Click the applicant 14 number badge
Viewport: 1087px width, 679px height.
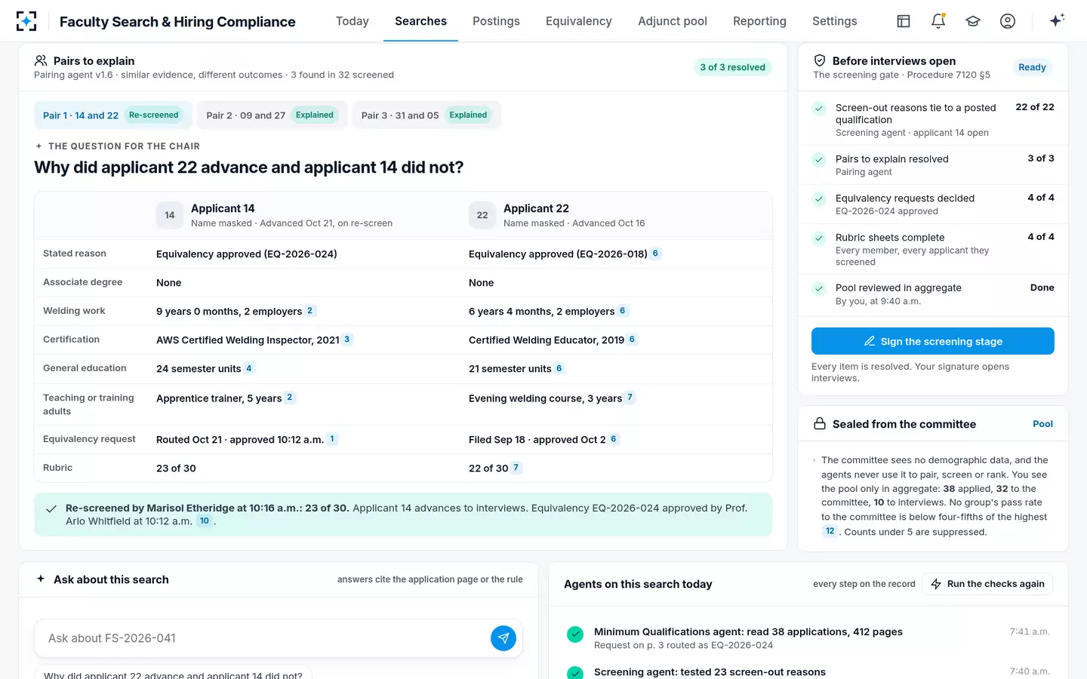(x=170, y=215)
